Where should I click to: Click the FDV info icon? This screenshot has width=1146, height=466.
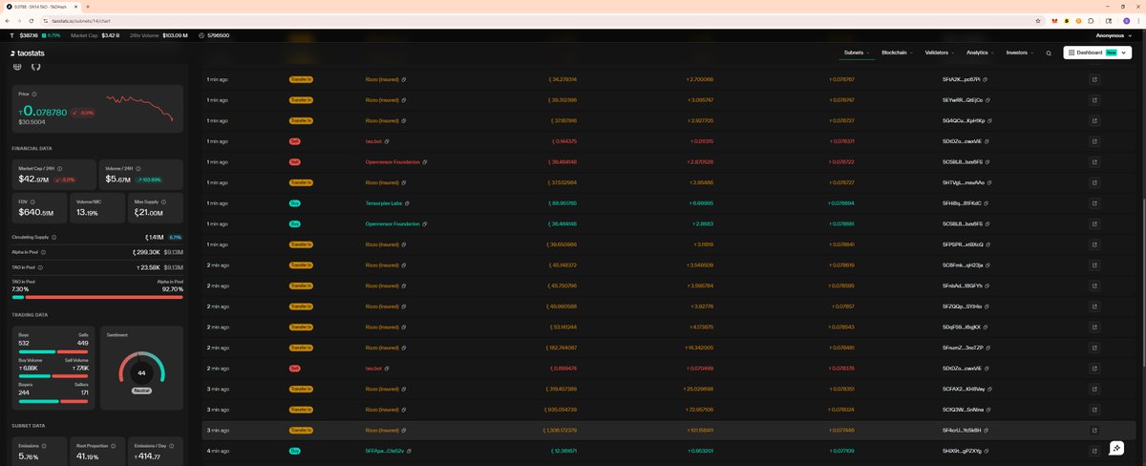pyautogui.click(x=32, y=201)
